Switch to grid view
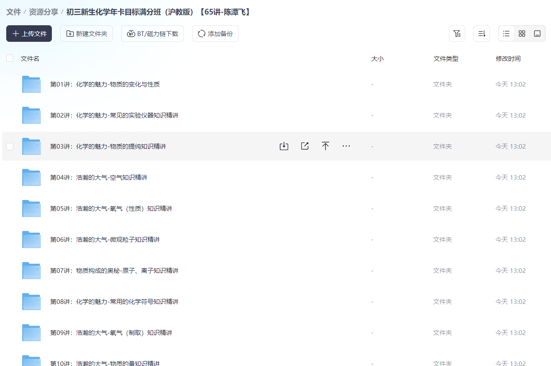 click(522, 33)
